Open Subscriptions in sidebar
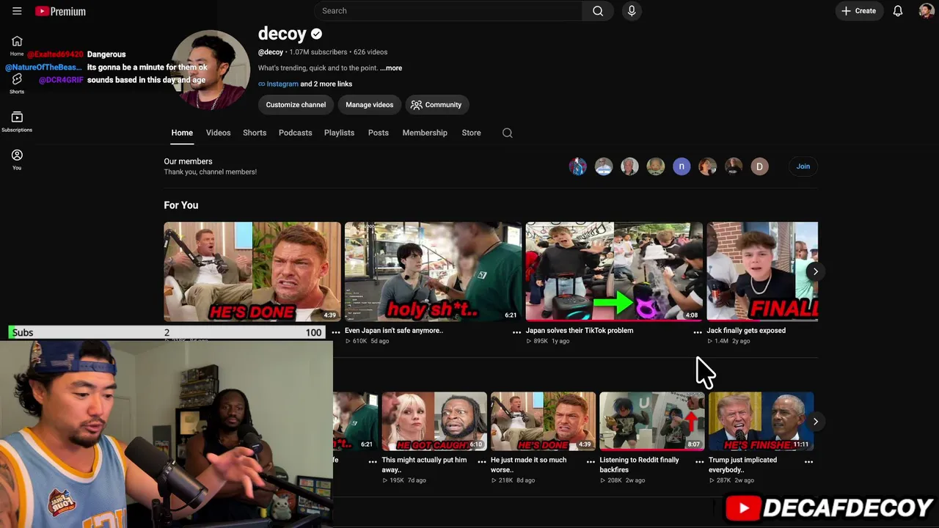The image size is (939, 528). point(17,122)
